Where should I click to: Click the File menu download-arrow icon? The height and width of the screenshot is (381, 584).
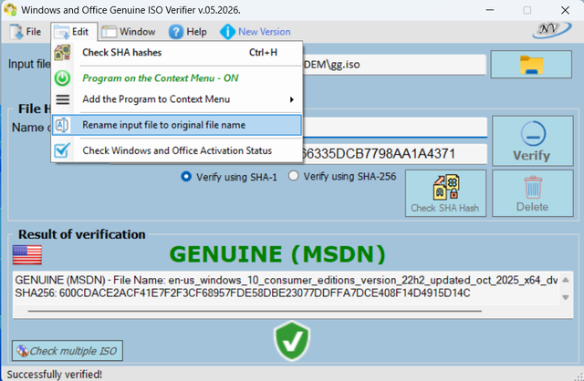[16, 32]
